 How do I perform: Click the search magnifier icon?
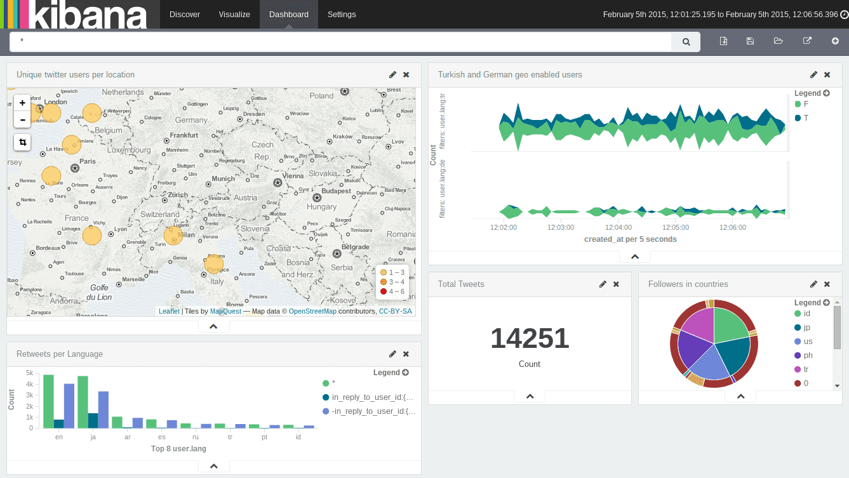click(685, 41)
